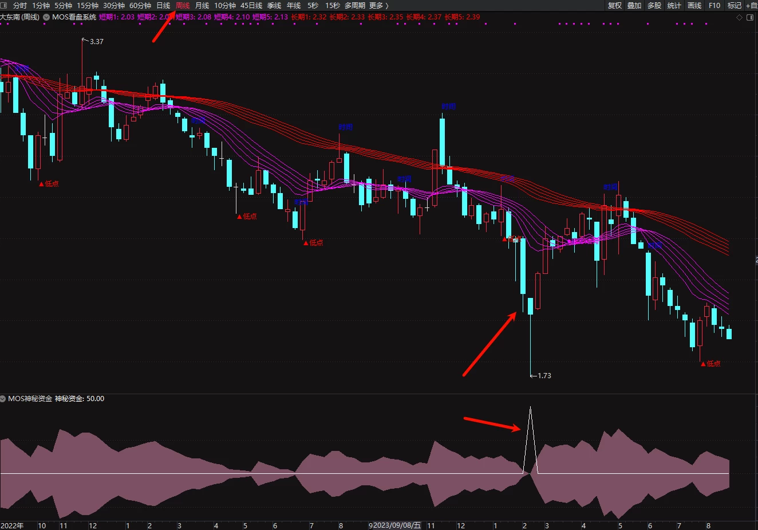Select the 分时 intraday view
Image resolution: width=758 pixels, height=530 pixels.
[x=19, y=6]
